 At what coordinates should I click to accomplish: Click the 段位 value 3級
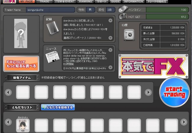[110, 10]
